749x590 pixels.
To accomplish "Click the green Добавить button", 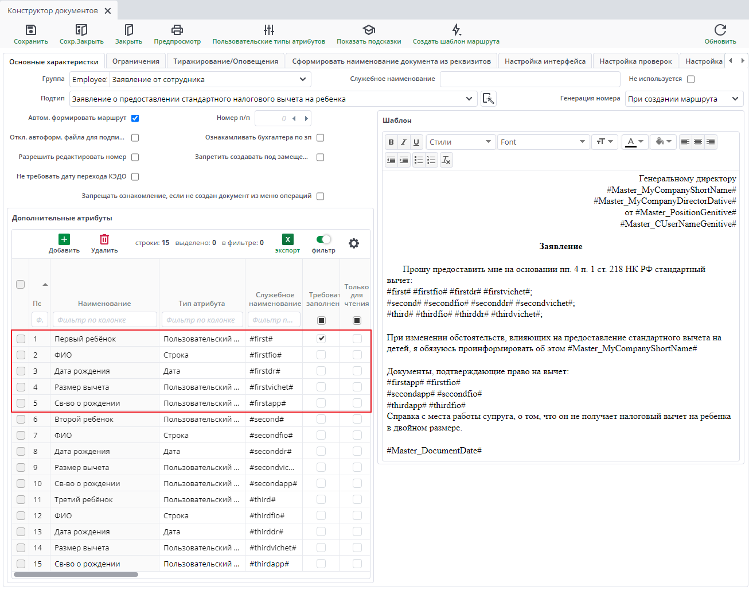I will 64,239.
